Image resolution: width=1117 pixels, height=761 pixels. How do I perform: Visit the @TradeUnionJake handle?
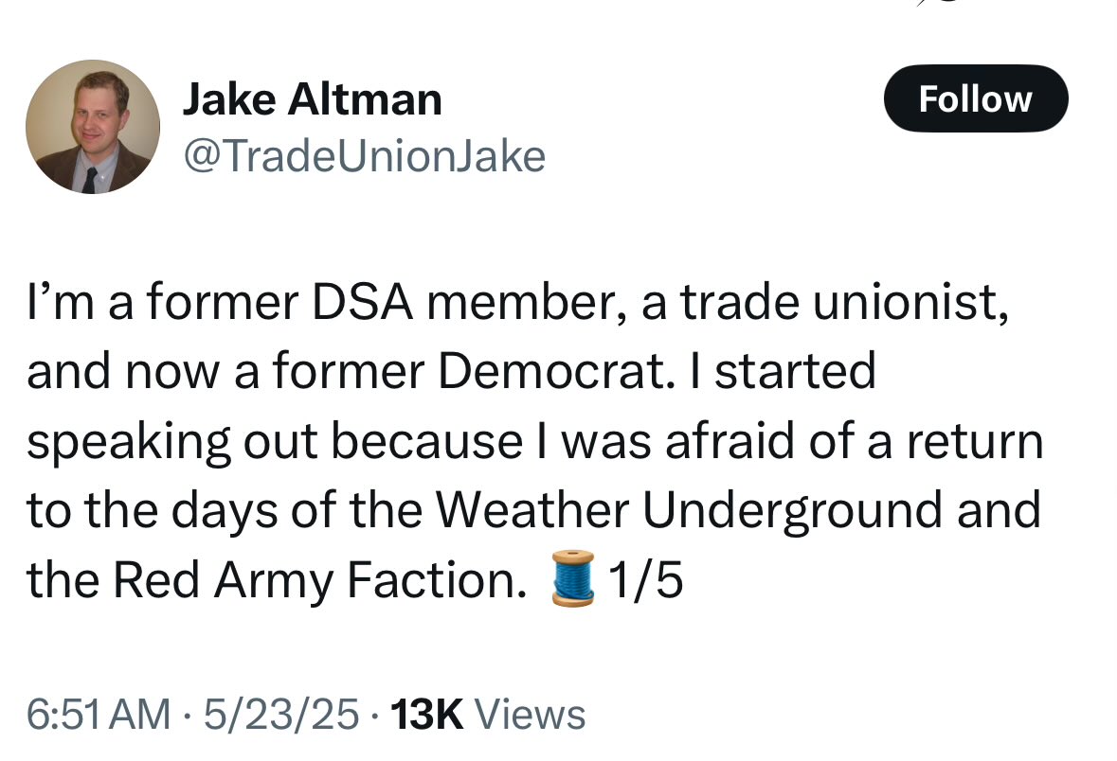[x=364, y=156]
